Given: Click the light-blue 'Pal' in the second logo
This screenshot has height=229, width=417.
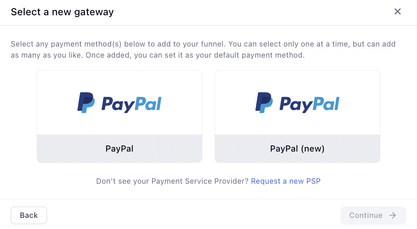Looking at the screenshot, I should coord(326,103).
